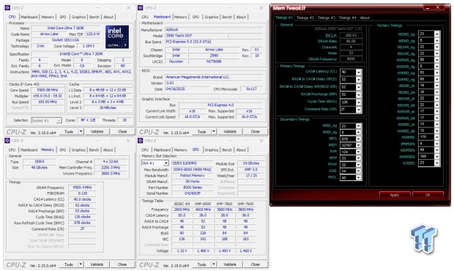Switch to Timings #2 tab in MemTweakIt
454x271 pixels.
click(305, 18)
